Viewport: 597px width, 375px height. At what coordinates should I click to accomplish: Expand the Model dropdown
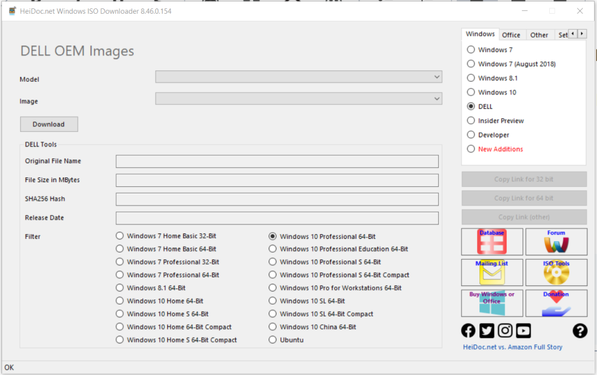click(298, 77)
